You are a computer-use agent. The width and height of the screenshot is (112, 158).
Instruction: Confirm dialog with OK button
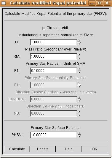[x=95, y=149]
